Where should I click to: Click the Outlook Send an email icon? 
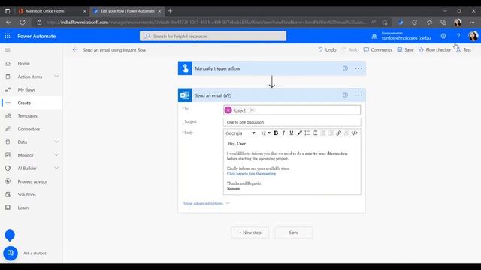pyautogui.click(x=185, y=95)
